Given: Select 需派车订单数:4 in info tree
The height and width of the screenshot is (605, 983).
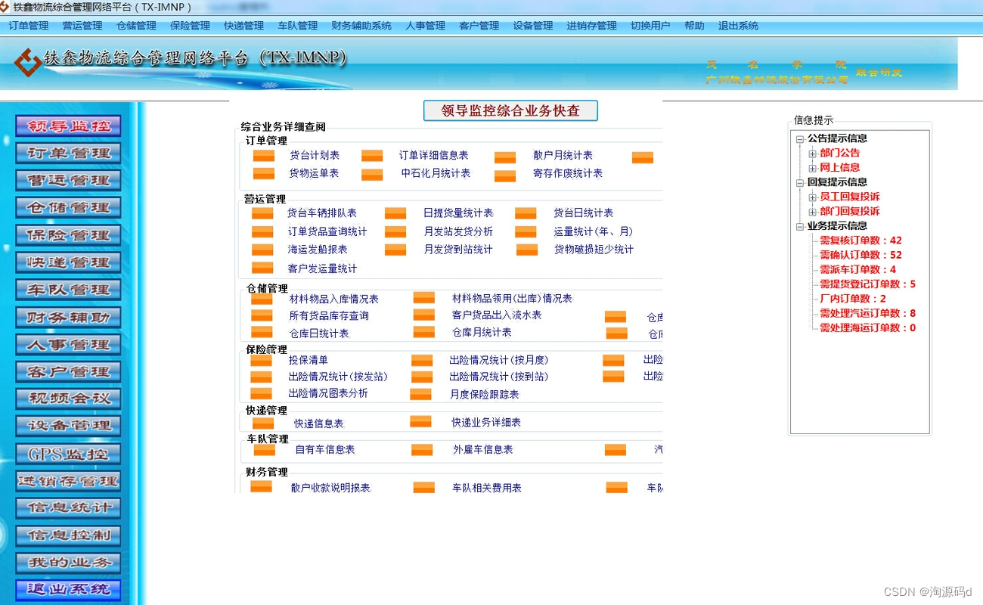Looking at the screenshot, I should coord(857,269).
